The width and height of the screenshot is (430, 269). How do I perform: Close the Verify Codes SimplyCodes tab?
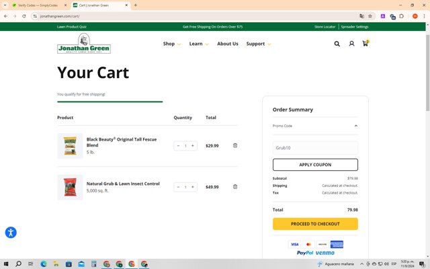point(65,5)
